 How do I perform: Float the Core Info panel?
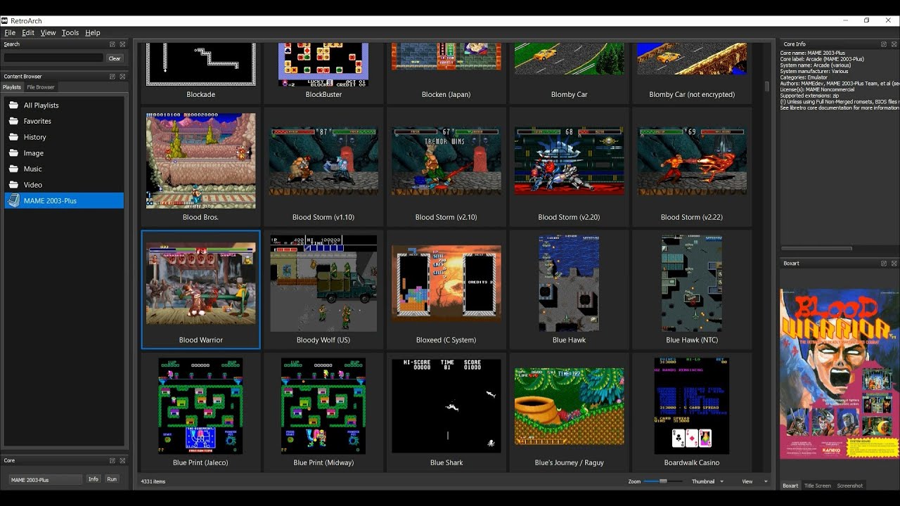coord(884,44)
